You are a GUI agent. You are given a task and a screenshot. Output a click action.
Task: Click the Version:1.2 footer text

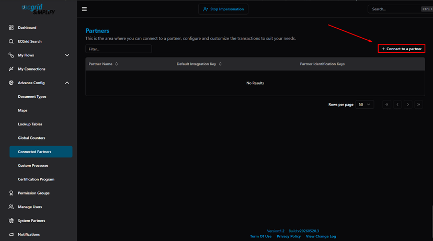click(276, 231)
